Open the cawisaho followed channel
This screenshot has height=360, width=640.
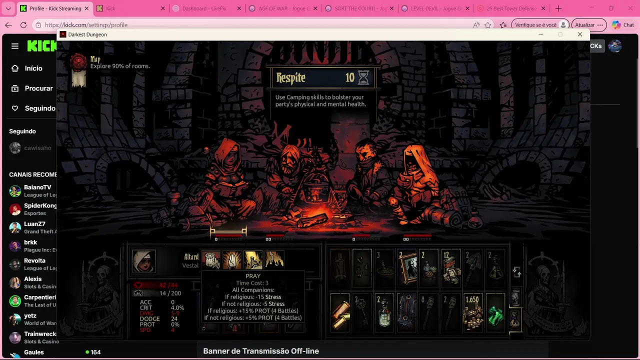point(31,147)
